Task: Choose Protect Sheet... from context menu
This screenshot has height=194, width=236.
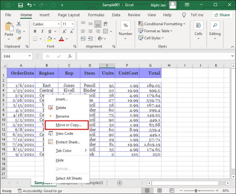Action: pos(67,142)
